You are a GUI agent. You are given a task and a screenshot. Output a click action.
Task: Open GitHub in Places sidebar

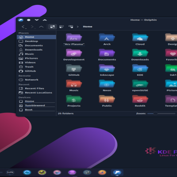pos(36,71)
